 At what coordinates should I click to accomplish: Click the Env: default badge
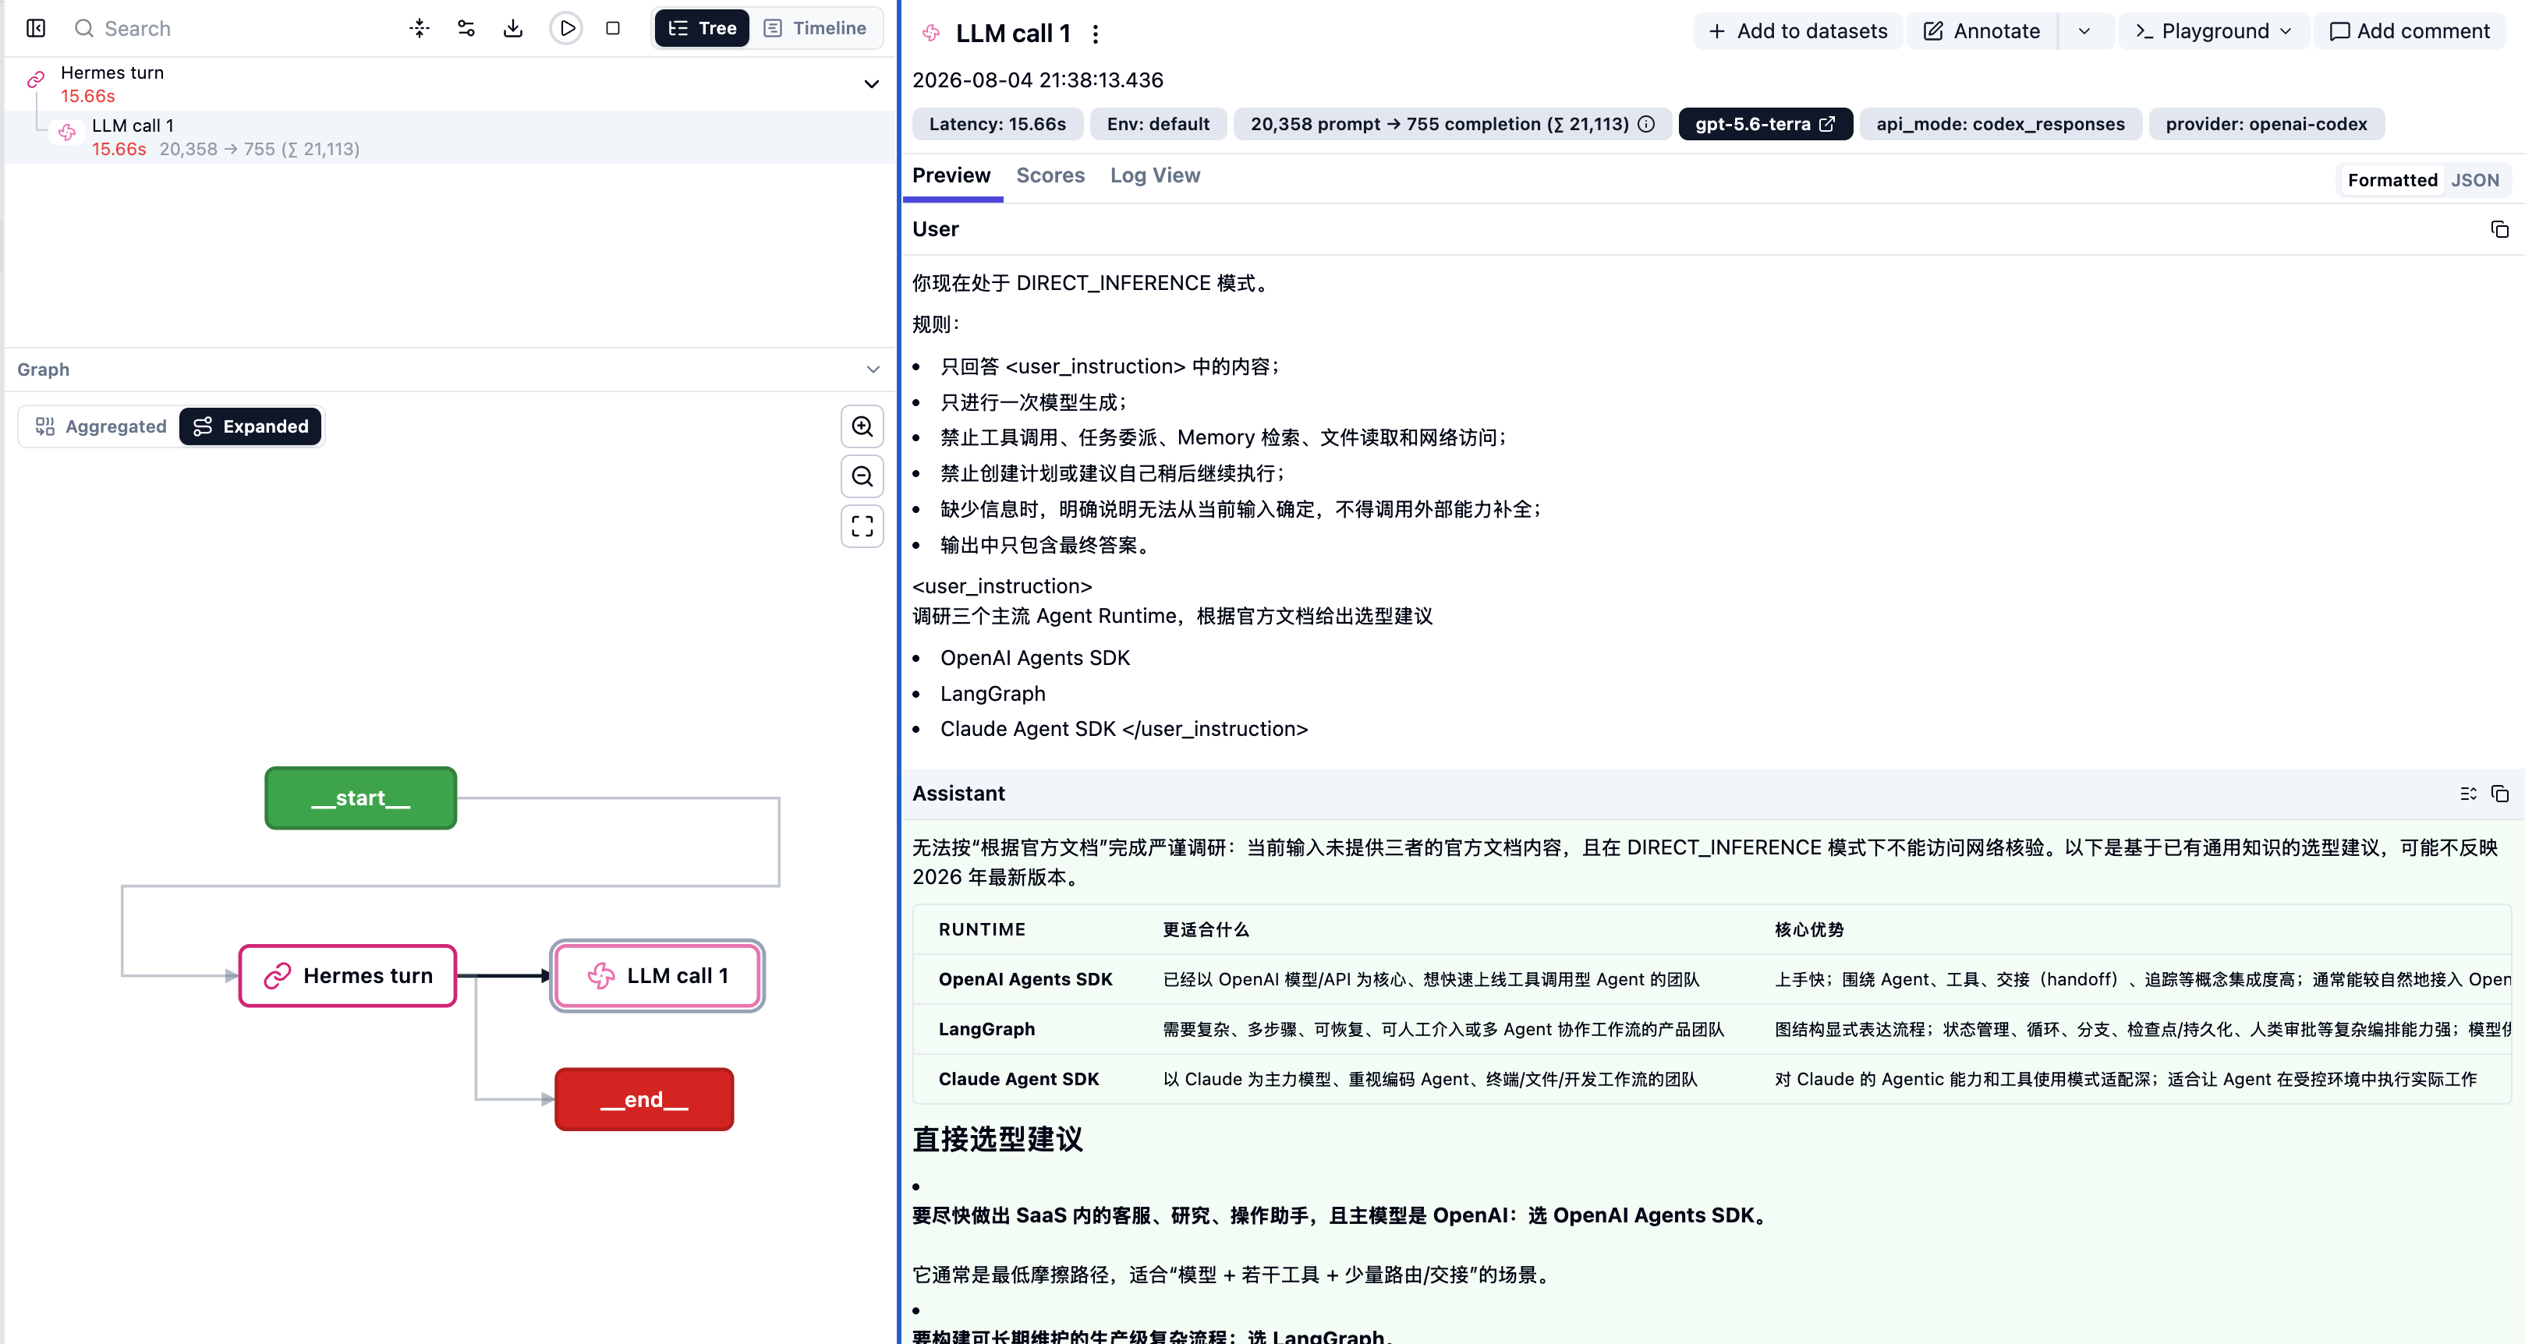(x=1158, y=125)
